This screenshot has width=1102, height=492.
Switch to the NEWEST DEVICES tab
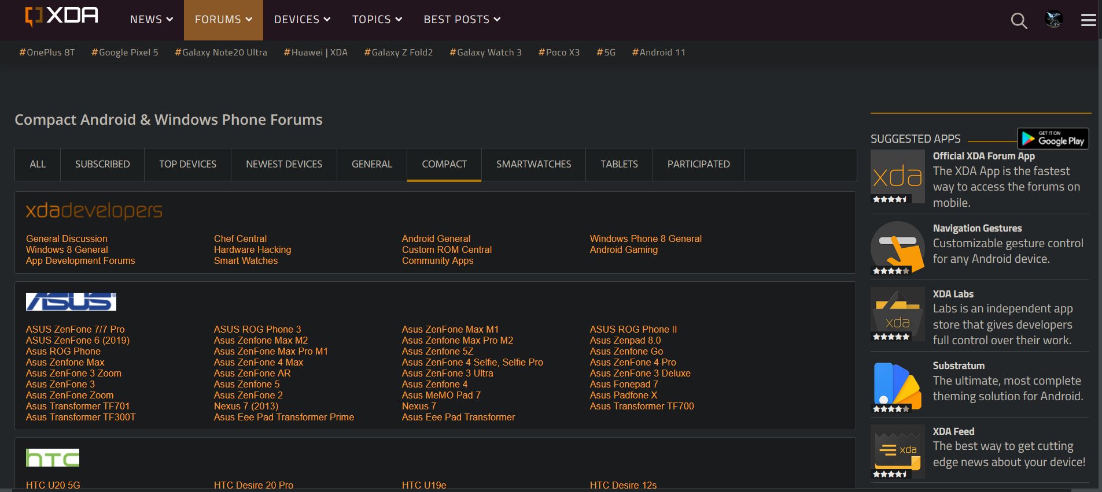tap(284, 165)
